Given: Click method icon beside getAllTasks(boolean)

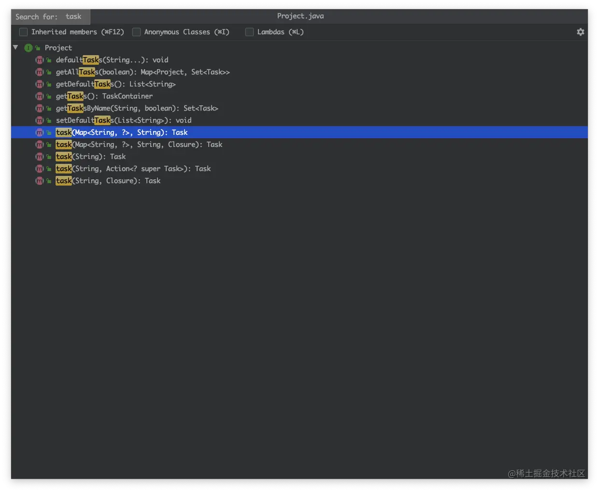Looking at the screenshot, I should [x=40, y=72].
